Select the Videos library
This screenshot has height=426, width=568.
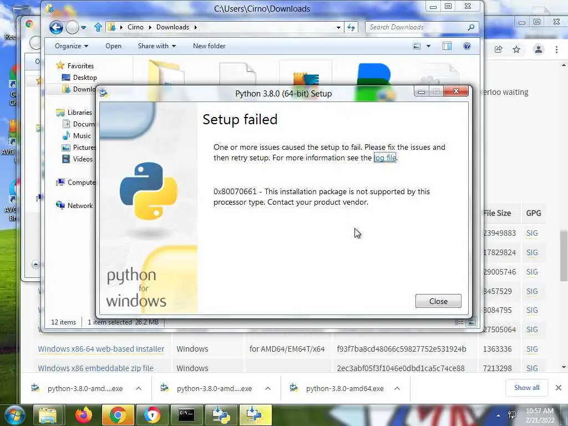pyautogui.click(x=83, y=159)
